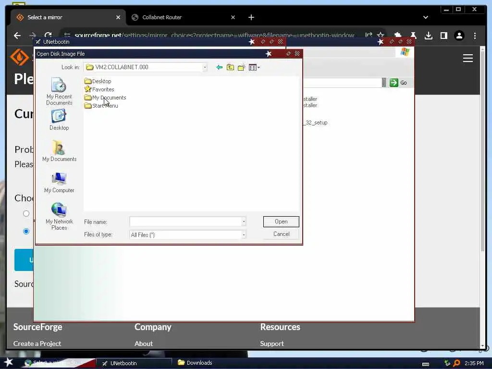492x369 pixels.
Task: Click Create a Project link
Action: point(37,344)
